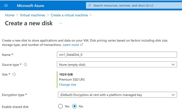Open the ellipsis more options menu

click(61, 23)
